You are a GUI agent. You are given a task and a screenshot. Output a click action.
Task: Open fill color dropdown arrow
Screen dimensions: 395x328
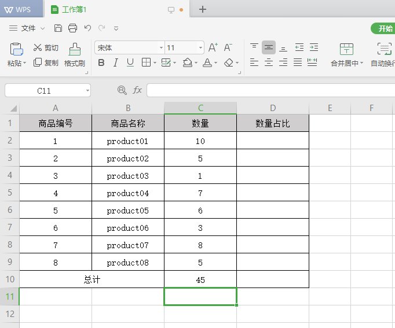pos(196,62)
